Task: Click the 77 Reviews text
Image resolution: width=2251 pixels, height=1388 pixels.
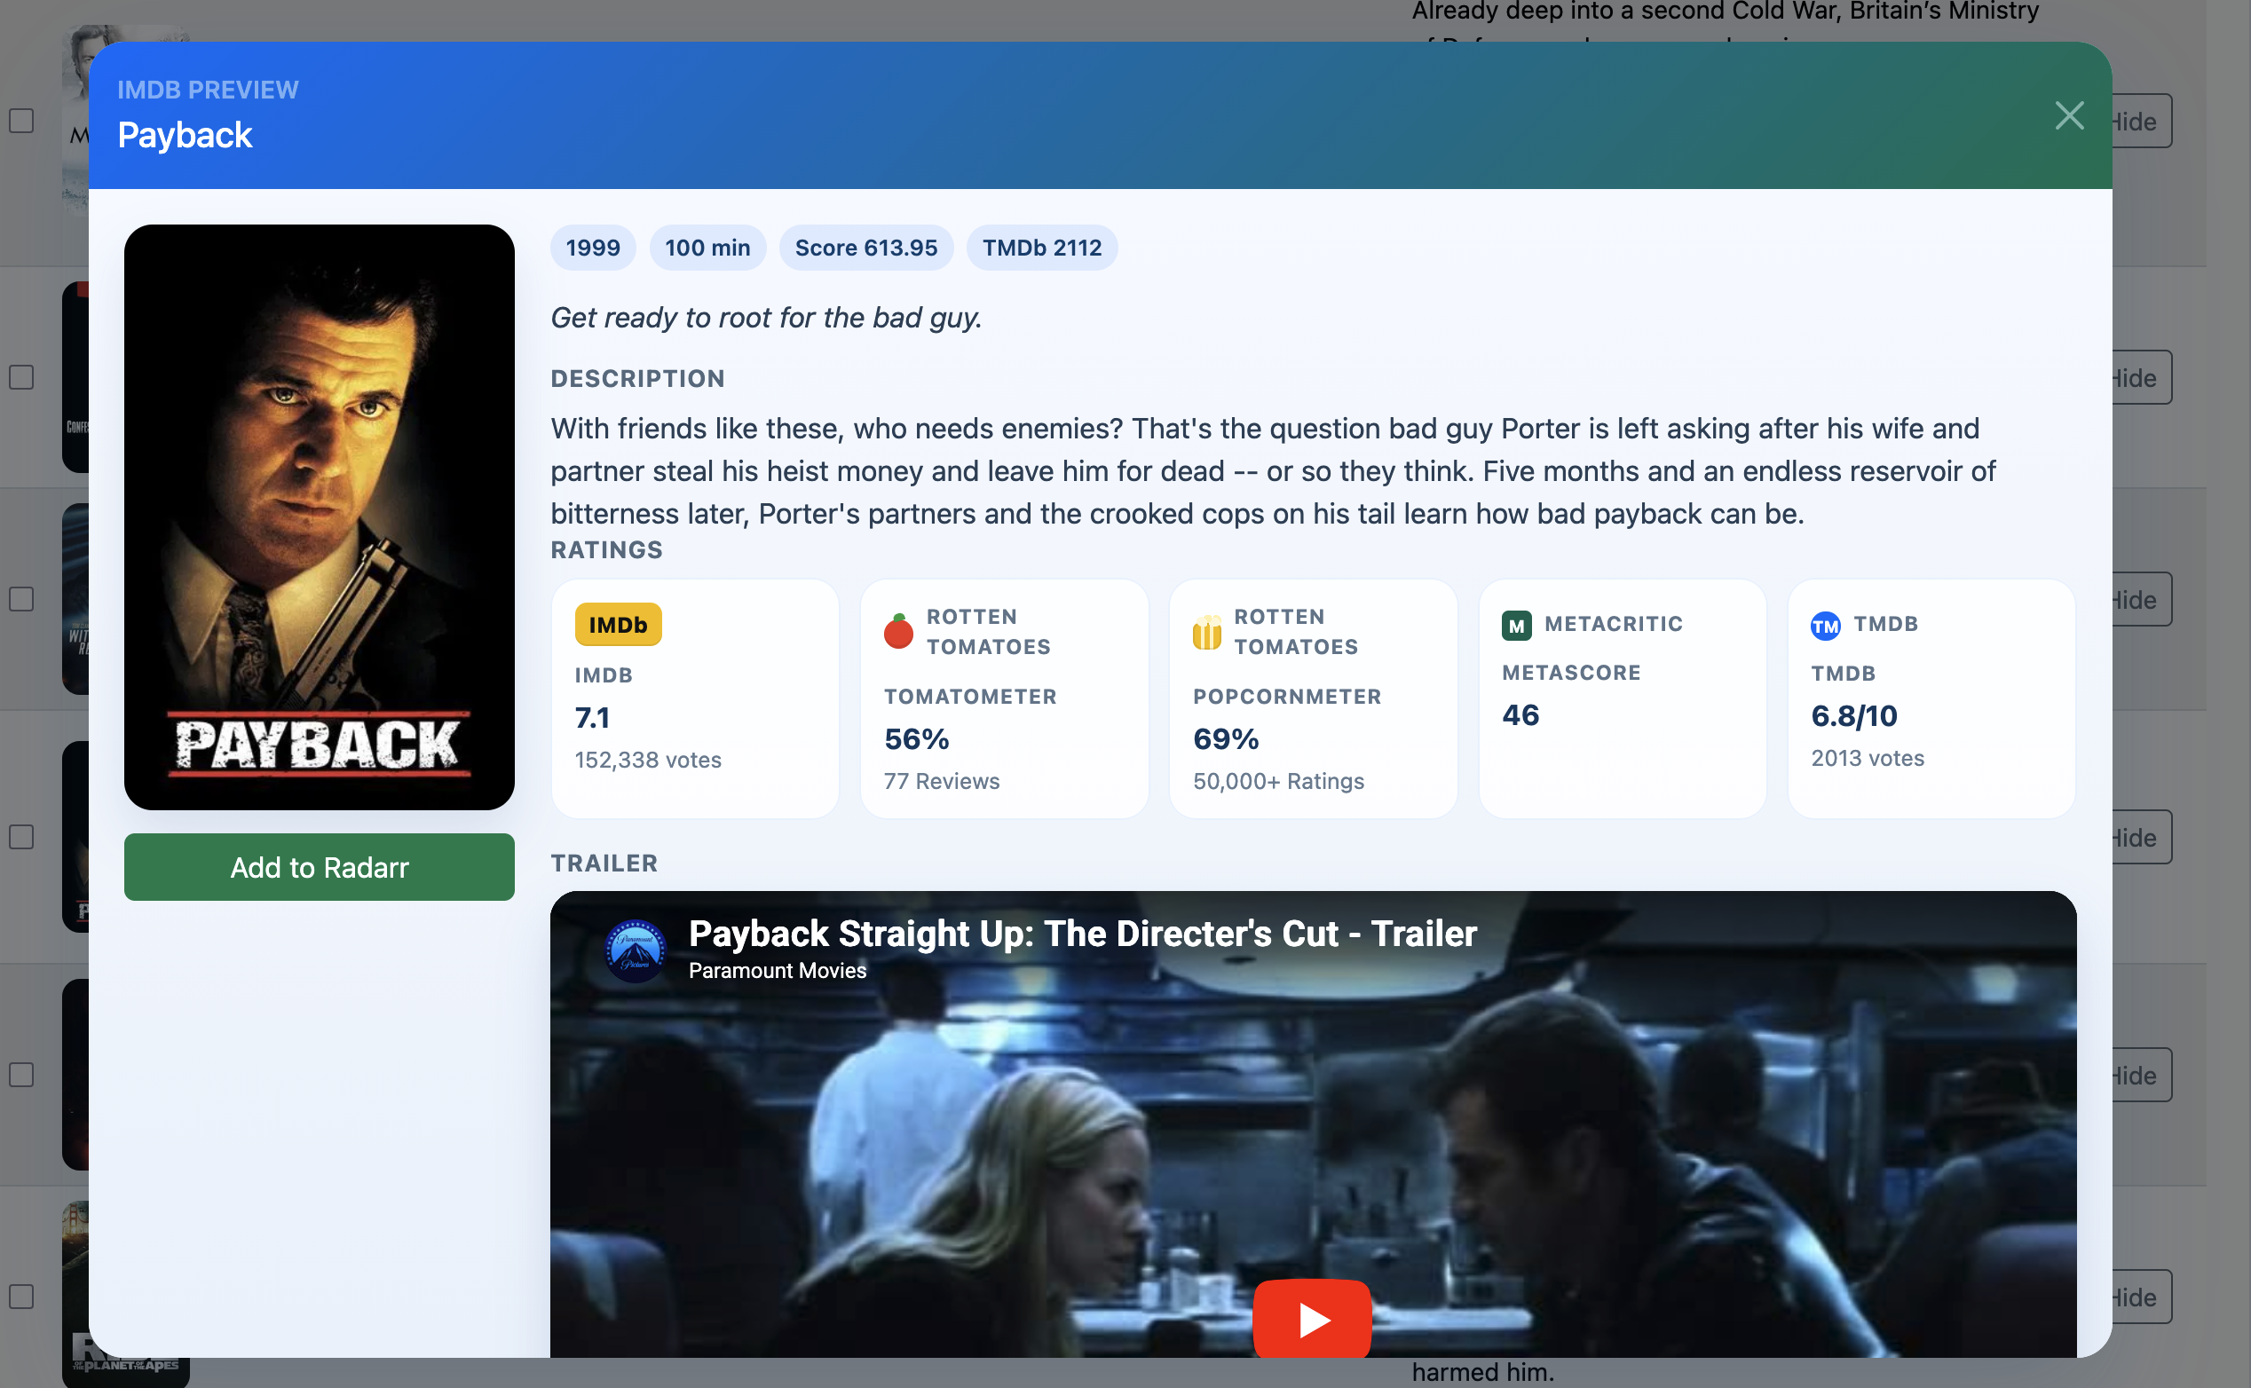Action: pyautogui.click(x=942, y=781)
